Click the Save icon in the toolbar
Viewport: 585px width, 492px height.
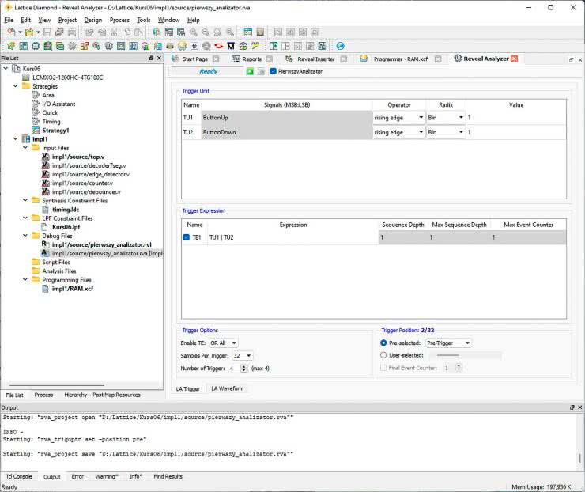(x=47, y=32)
